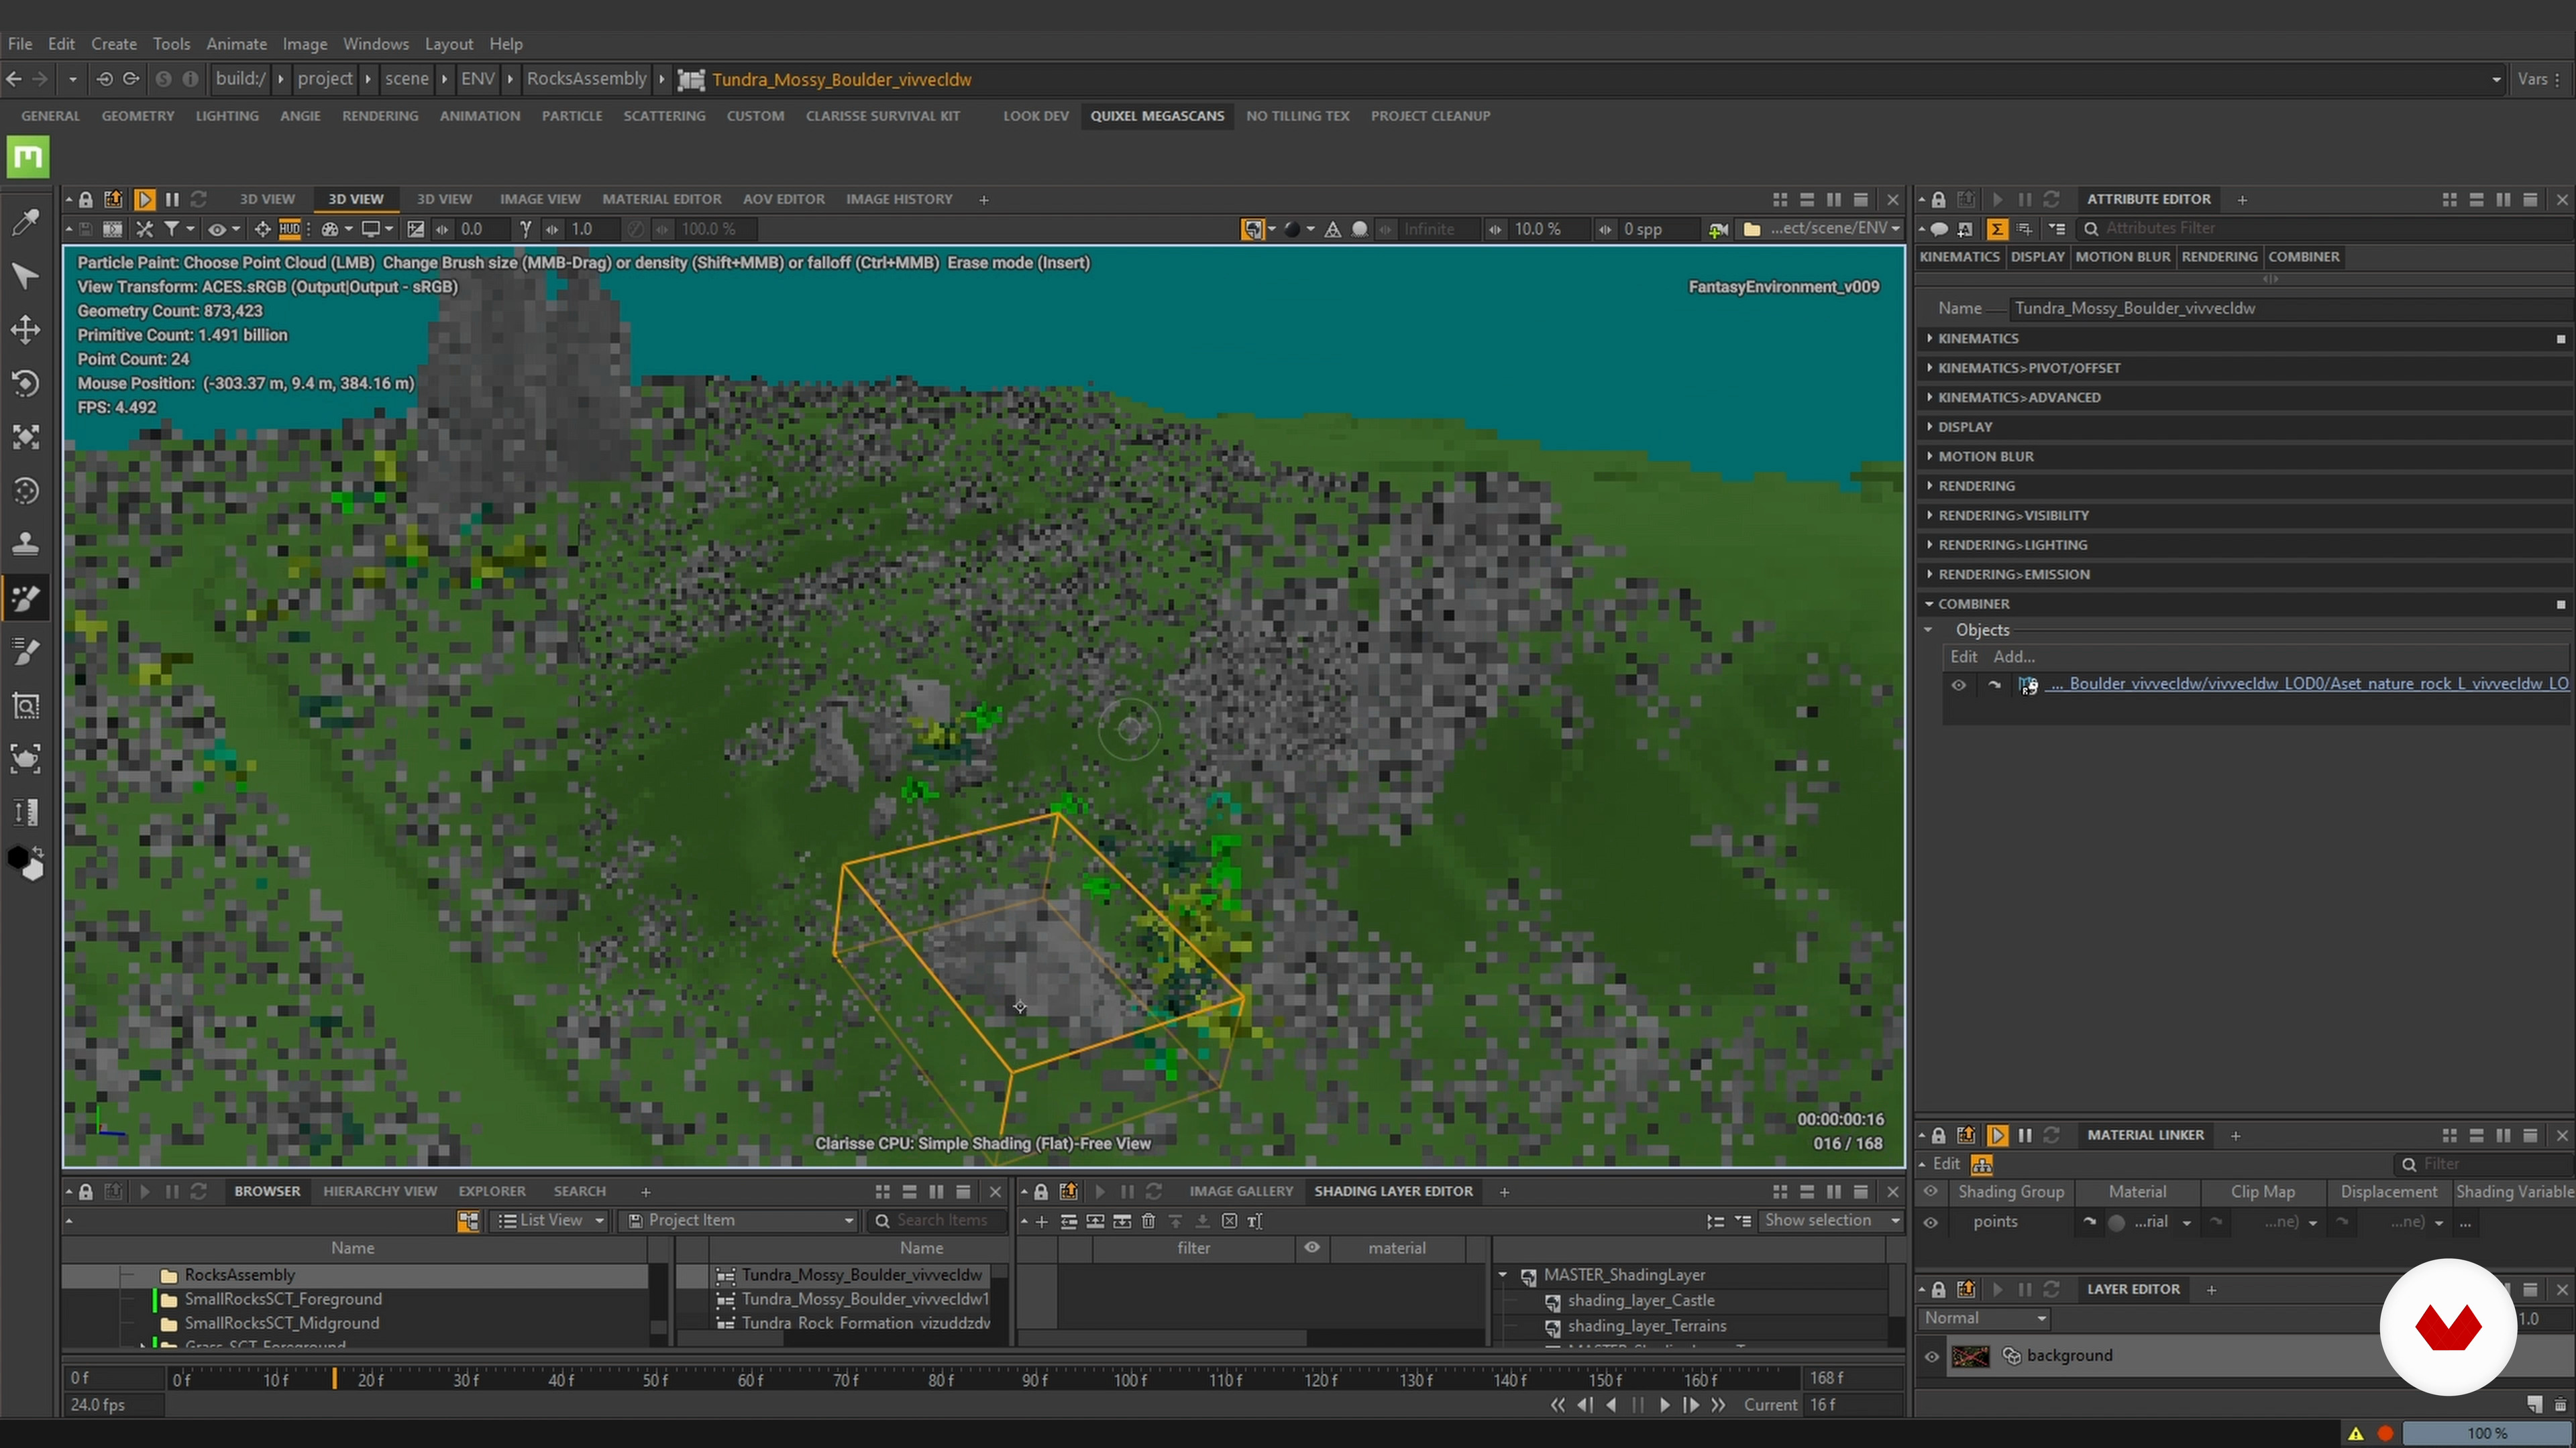Viewport: 2576px width, 1448px height.
Task: Toggle play rendering in 3D view
Action: 144,200
